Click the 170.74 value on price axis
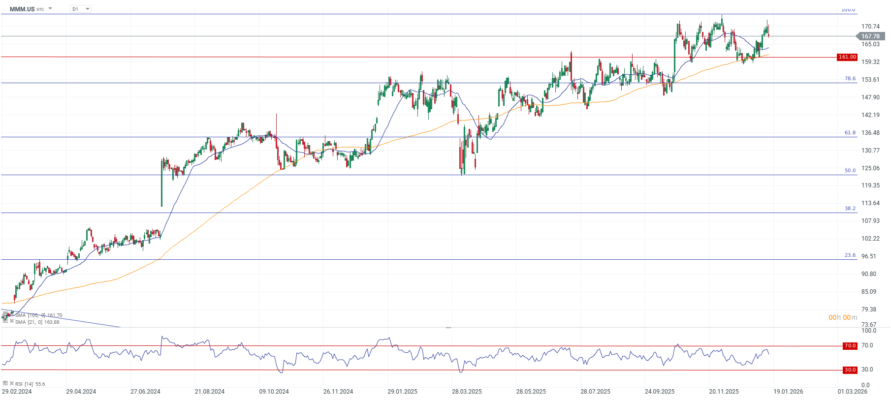Viewport: 891px width, 400px height. (x=870, y=27)
